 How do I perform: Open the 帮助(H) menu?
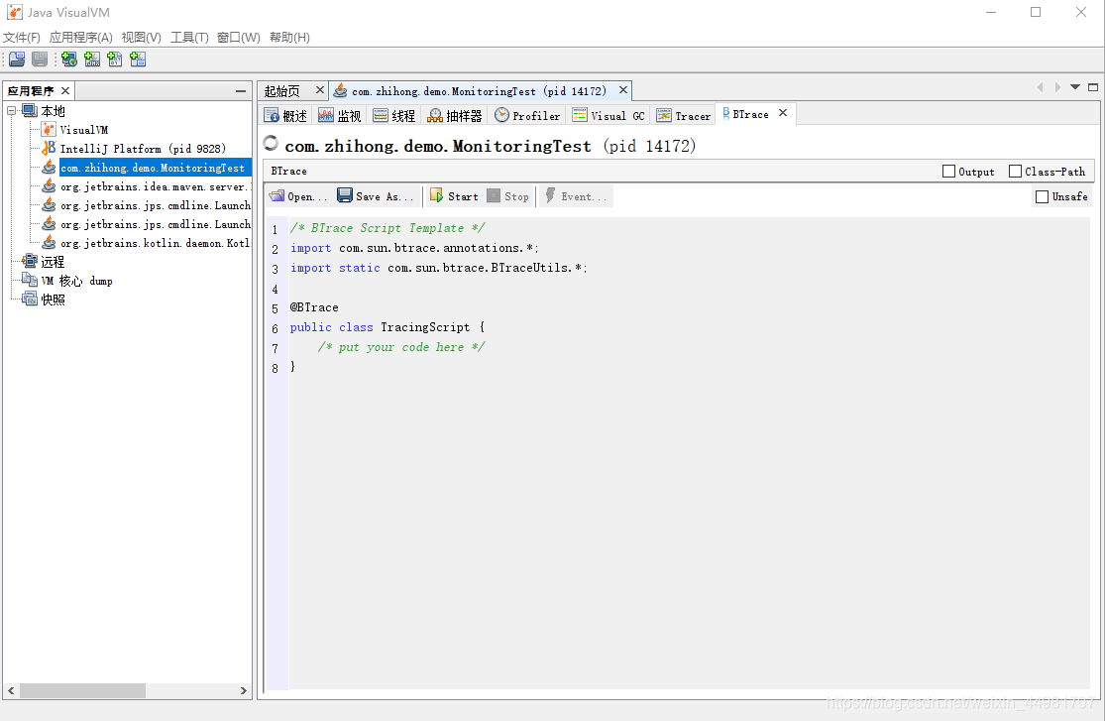coord(289,38)
